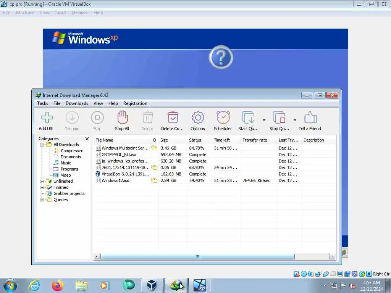The width and height of the screenshot is (391, 293).
Task: Open the View menu in IDM
Action: pos(98,103)
